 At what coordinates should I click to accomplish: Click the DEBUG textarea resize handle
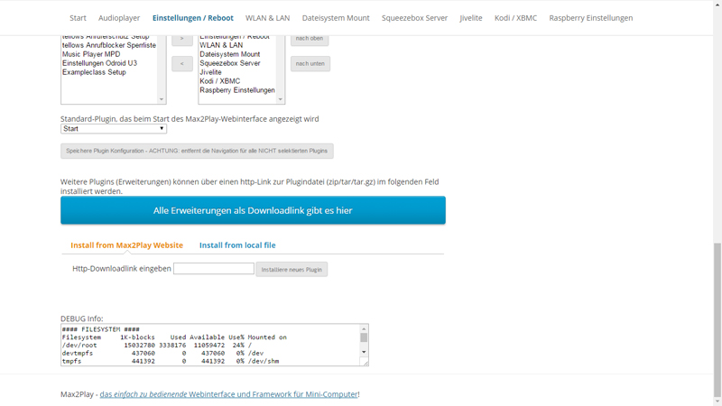(x=366, y=363)
